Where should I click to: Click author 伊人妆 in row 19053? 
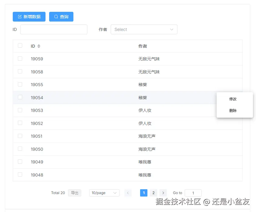point(145,110)
